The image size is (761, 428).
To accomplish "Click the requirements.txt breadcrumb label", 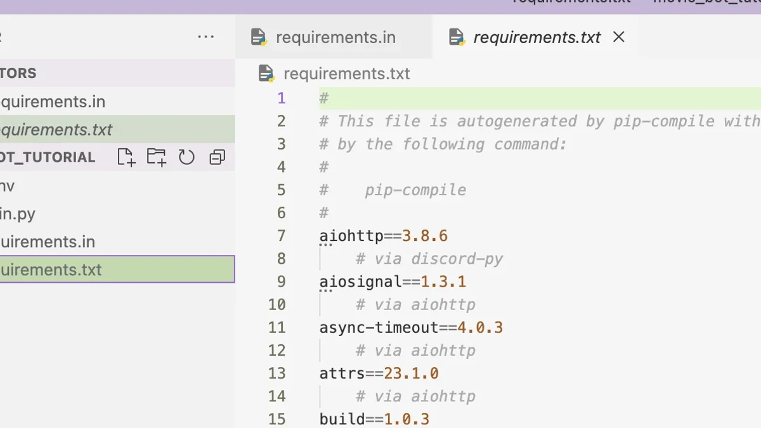I will tap(347, 74).
